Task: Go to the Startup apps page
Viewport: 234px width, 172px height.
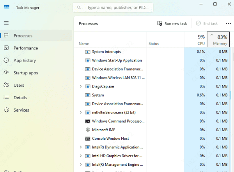Action: coord(36,73)
